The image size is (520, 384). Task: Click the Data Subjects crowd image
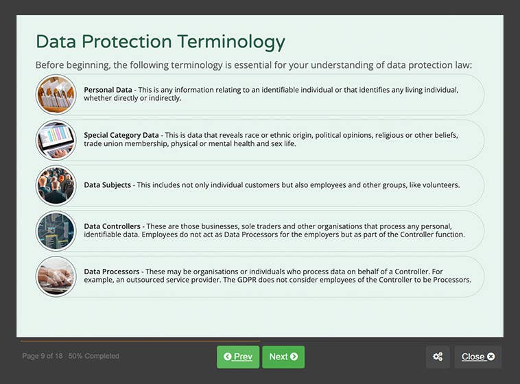click(56, 185)
